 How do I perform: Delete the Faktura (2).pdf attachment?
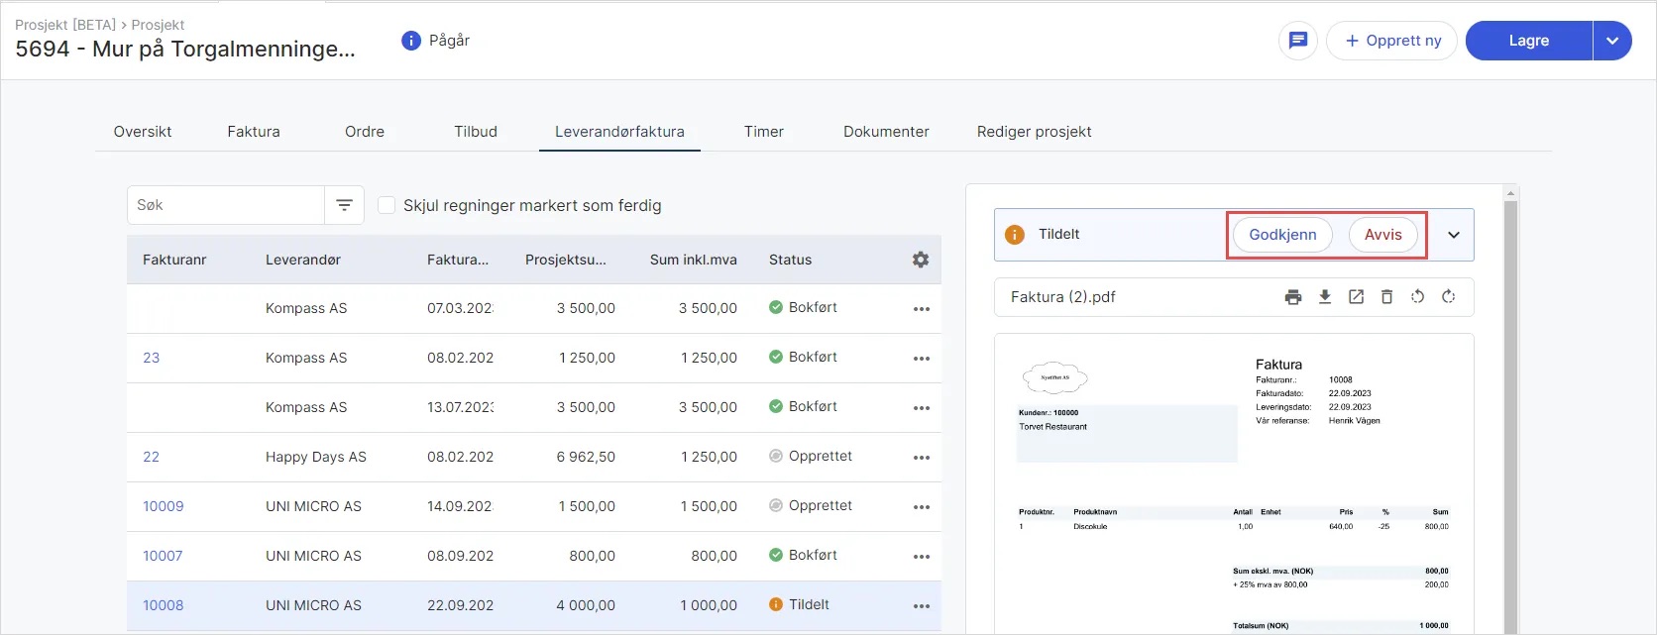[1386, 297]
